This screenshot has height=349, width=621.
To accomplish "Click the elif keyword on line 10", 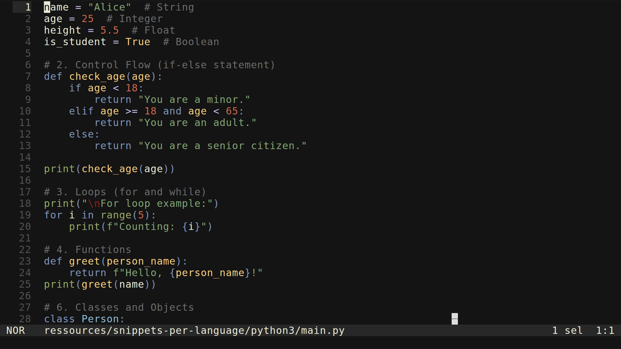I will click(81, 111).
